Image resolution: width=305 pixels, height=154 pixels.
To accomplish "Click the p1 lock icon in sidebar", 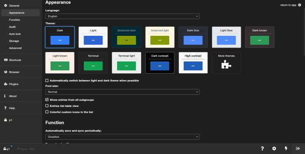I will pyautogui.click(x=5, y=120).
